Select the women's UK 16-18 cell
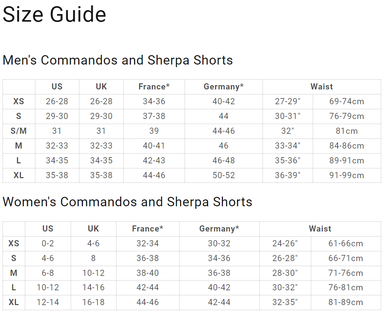 [93, 302]
